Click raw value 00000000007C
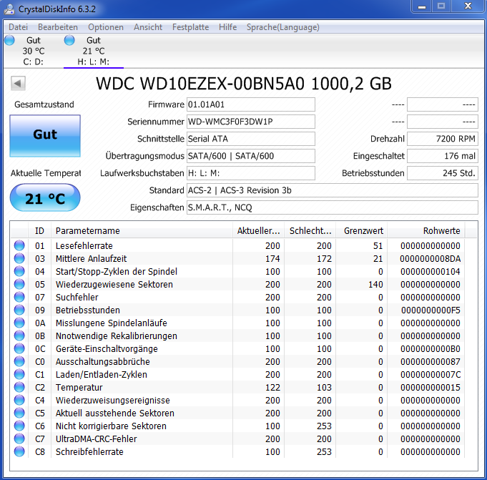 (431, 374)
